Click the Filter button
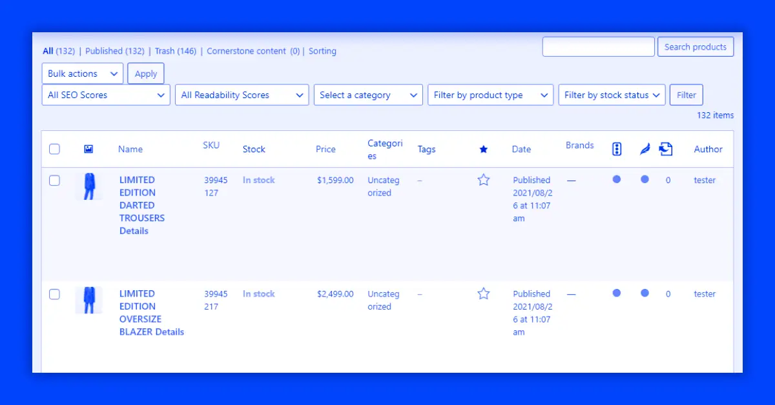The image size is (775, 405). pyautogui.click(x=687, y=95)
